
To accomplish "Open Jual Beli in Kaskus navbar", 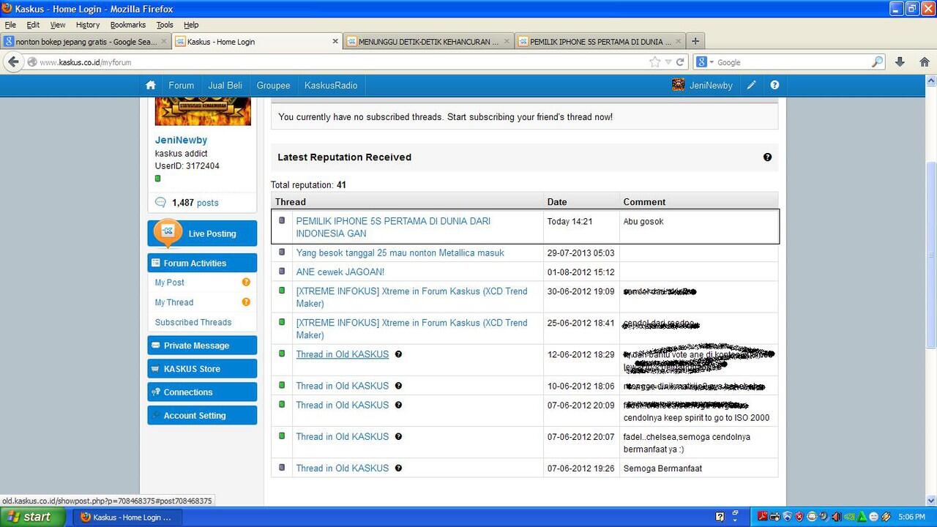I will coord(225,86).
